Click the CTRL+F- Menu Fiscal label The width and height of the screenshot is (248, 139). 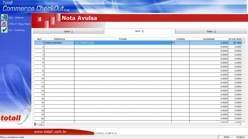19,24
